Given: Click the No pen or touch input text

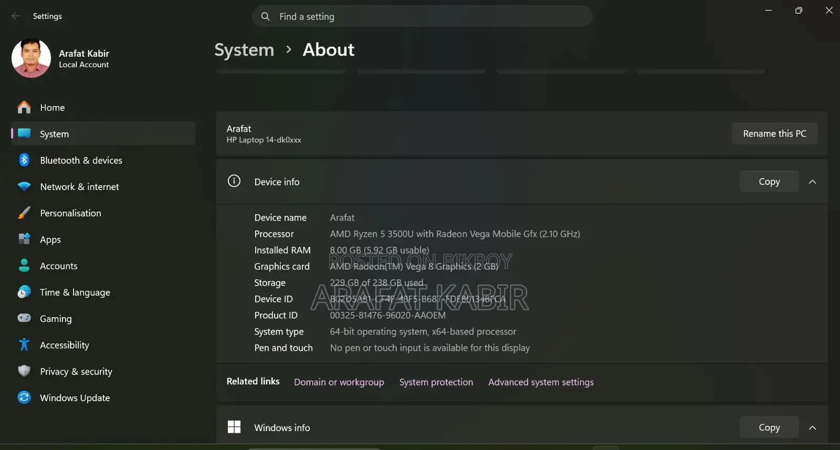Looking at the screenshot, I should 429,348.
